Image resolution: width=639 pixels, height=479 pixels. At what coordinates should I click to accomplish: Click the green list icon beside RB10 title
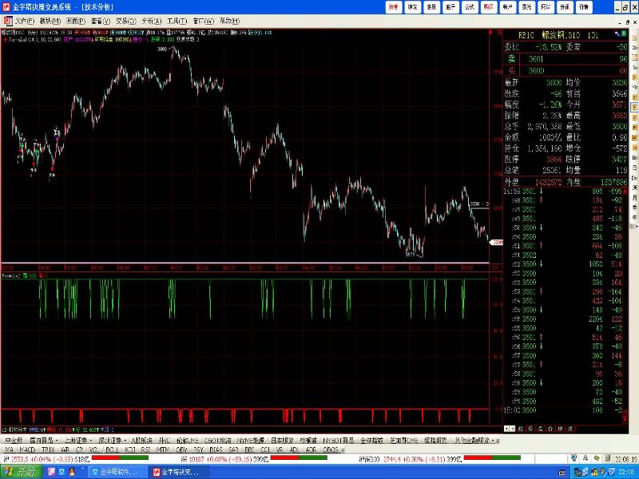(x=624, y=34)
